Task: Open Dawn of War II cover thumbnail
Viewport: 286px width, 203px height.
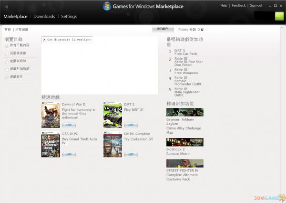Action: click(51, 115)
